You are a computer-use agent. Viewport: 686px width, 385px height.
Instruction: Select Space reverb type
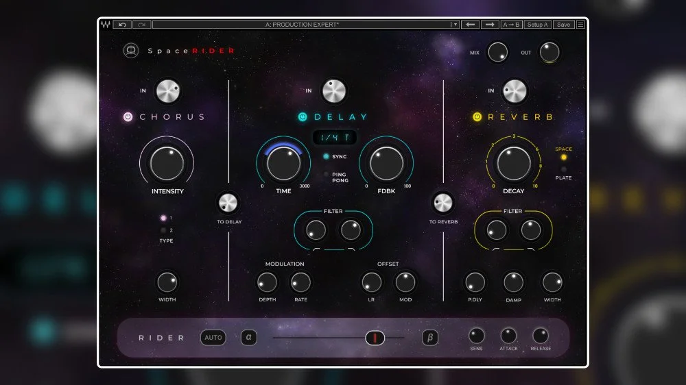[x=563, y=158]
